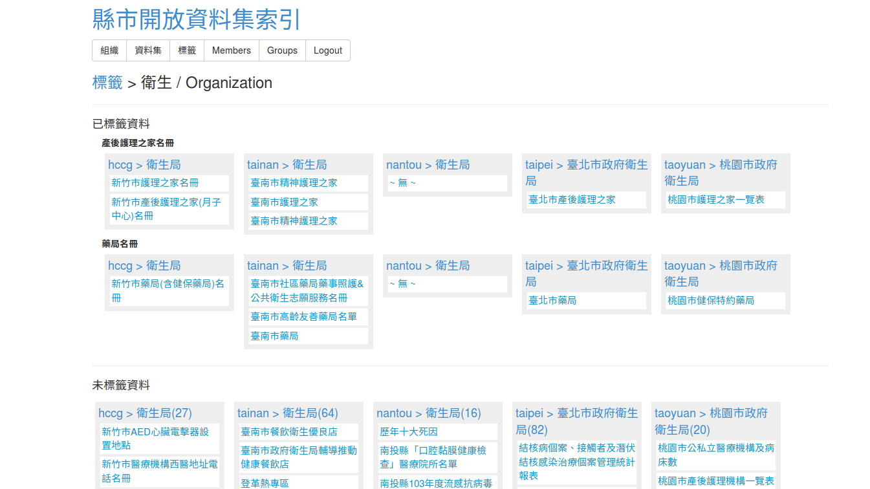
Task: Open the 臺北市產後護理之家 dataset
Action: click(572, 200)
